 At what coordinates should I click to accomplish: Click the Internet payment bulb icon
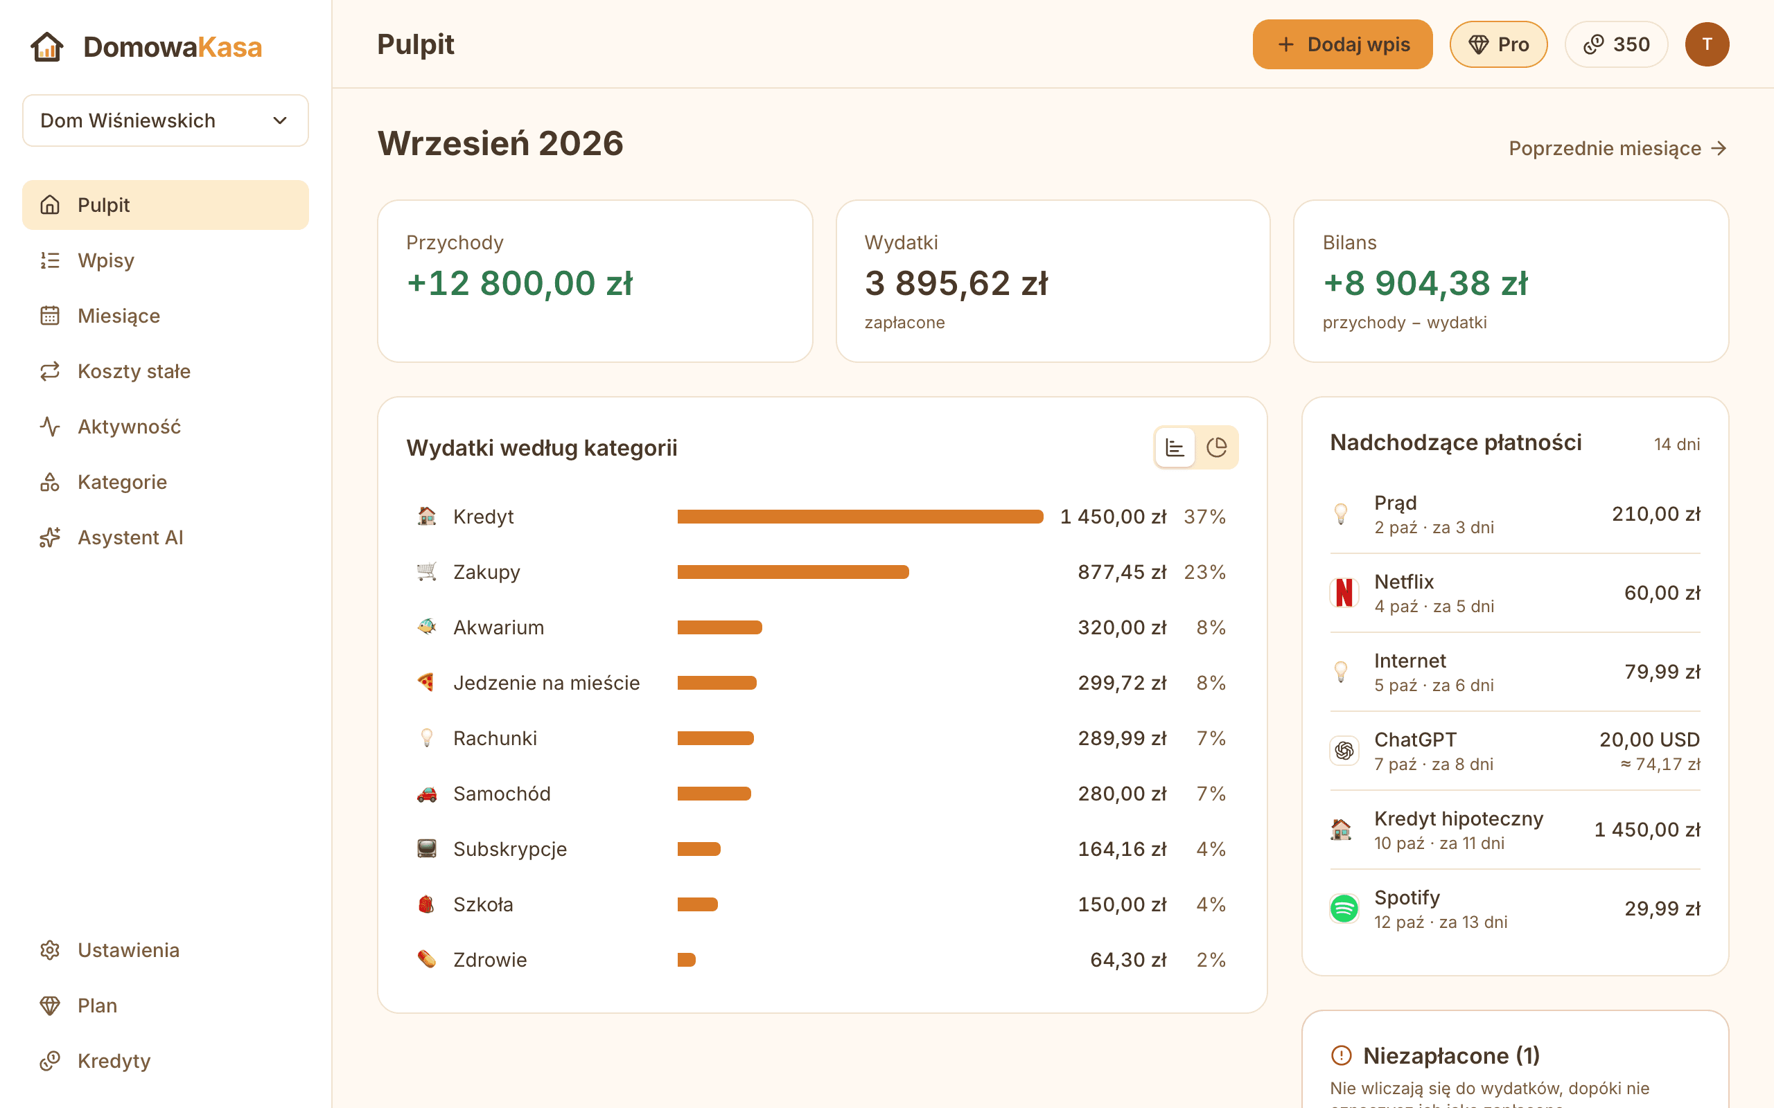click(1341, 671)
